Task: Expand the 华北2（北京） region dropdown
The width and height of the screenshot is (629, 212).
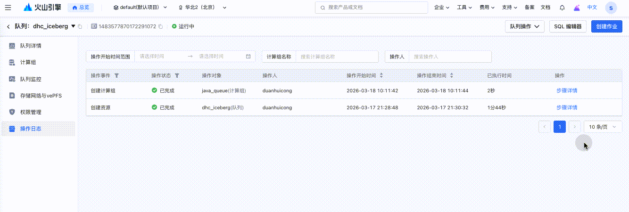Action: coord(202,8)
